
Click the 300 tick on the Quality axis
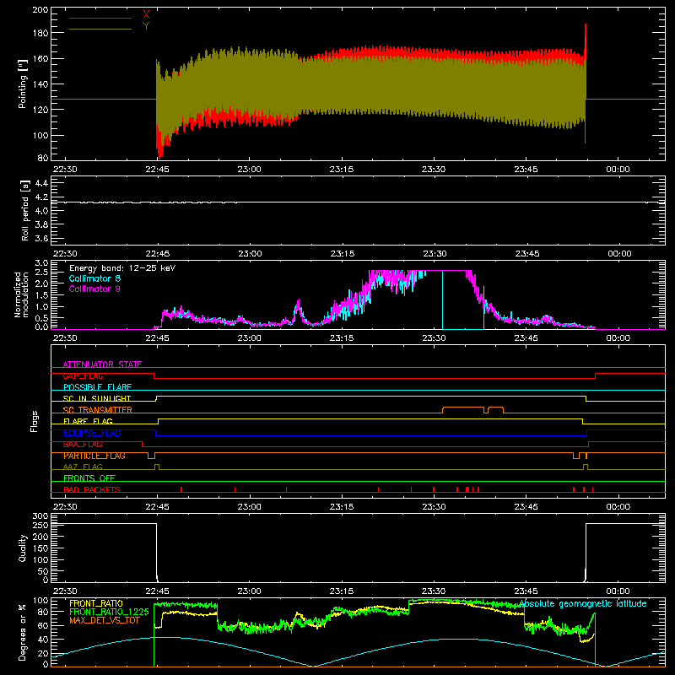[x=40, y=516]
